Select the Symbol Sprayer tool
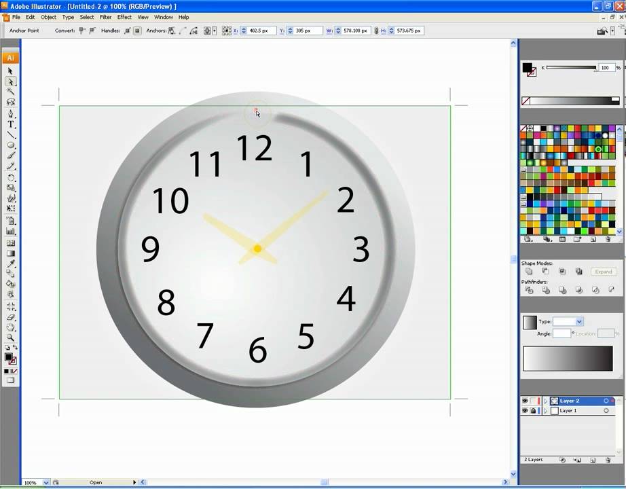The width and height of the screenshot is (626, 489). coord(10,221)
